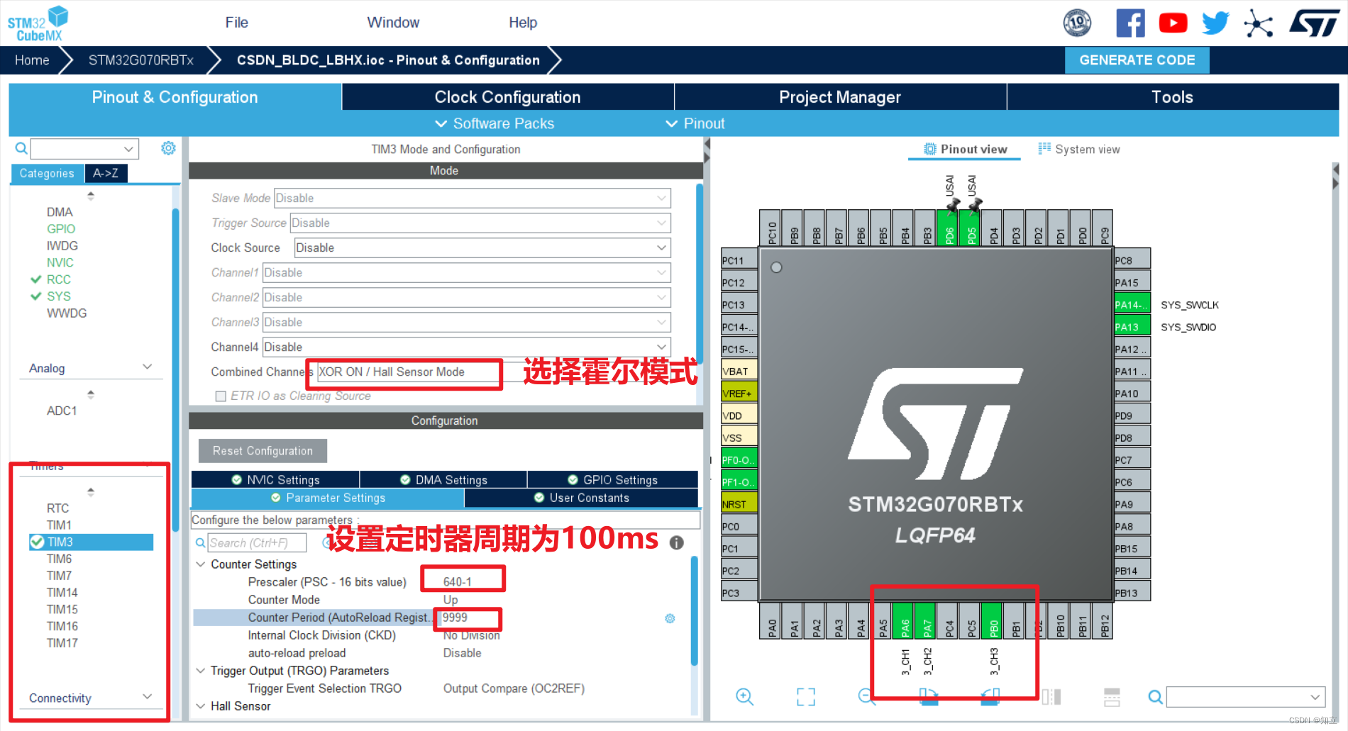
Task: Click the vertical split layout icon
Action: pos(1051,696)
